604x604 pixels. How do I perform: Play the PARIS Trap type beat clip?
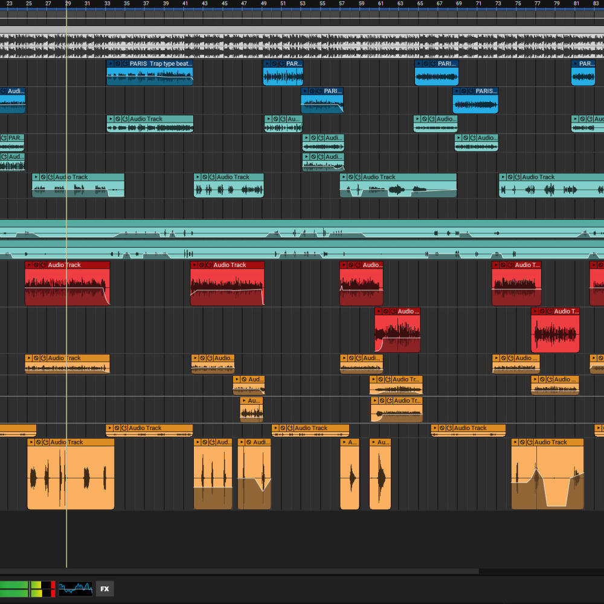(x=111, y=63)
